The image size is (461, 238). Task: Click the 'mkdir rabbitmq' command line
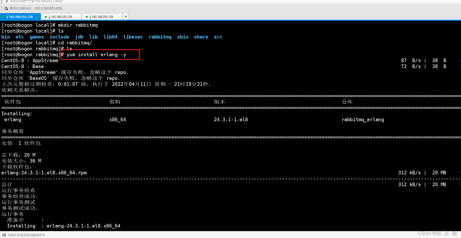50,25
